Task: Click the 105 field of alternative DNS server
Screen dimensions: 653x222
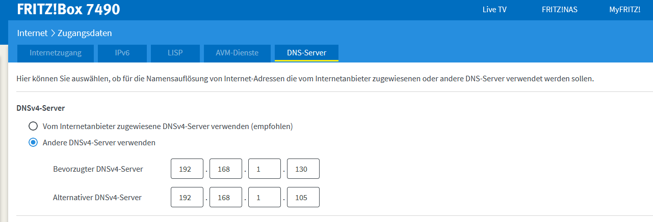Action: point(303,197)
